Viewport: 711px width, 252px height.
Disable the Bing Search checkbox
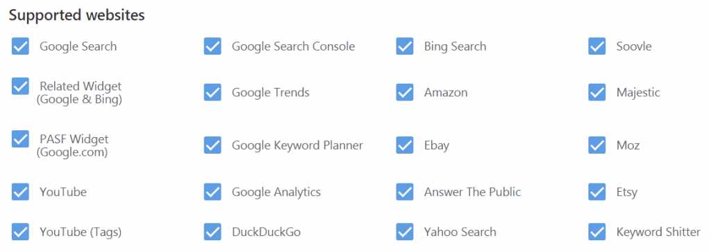405,46
